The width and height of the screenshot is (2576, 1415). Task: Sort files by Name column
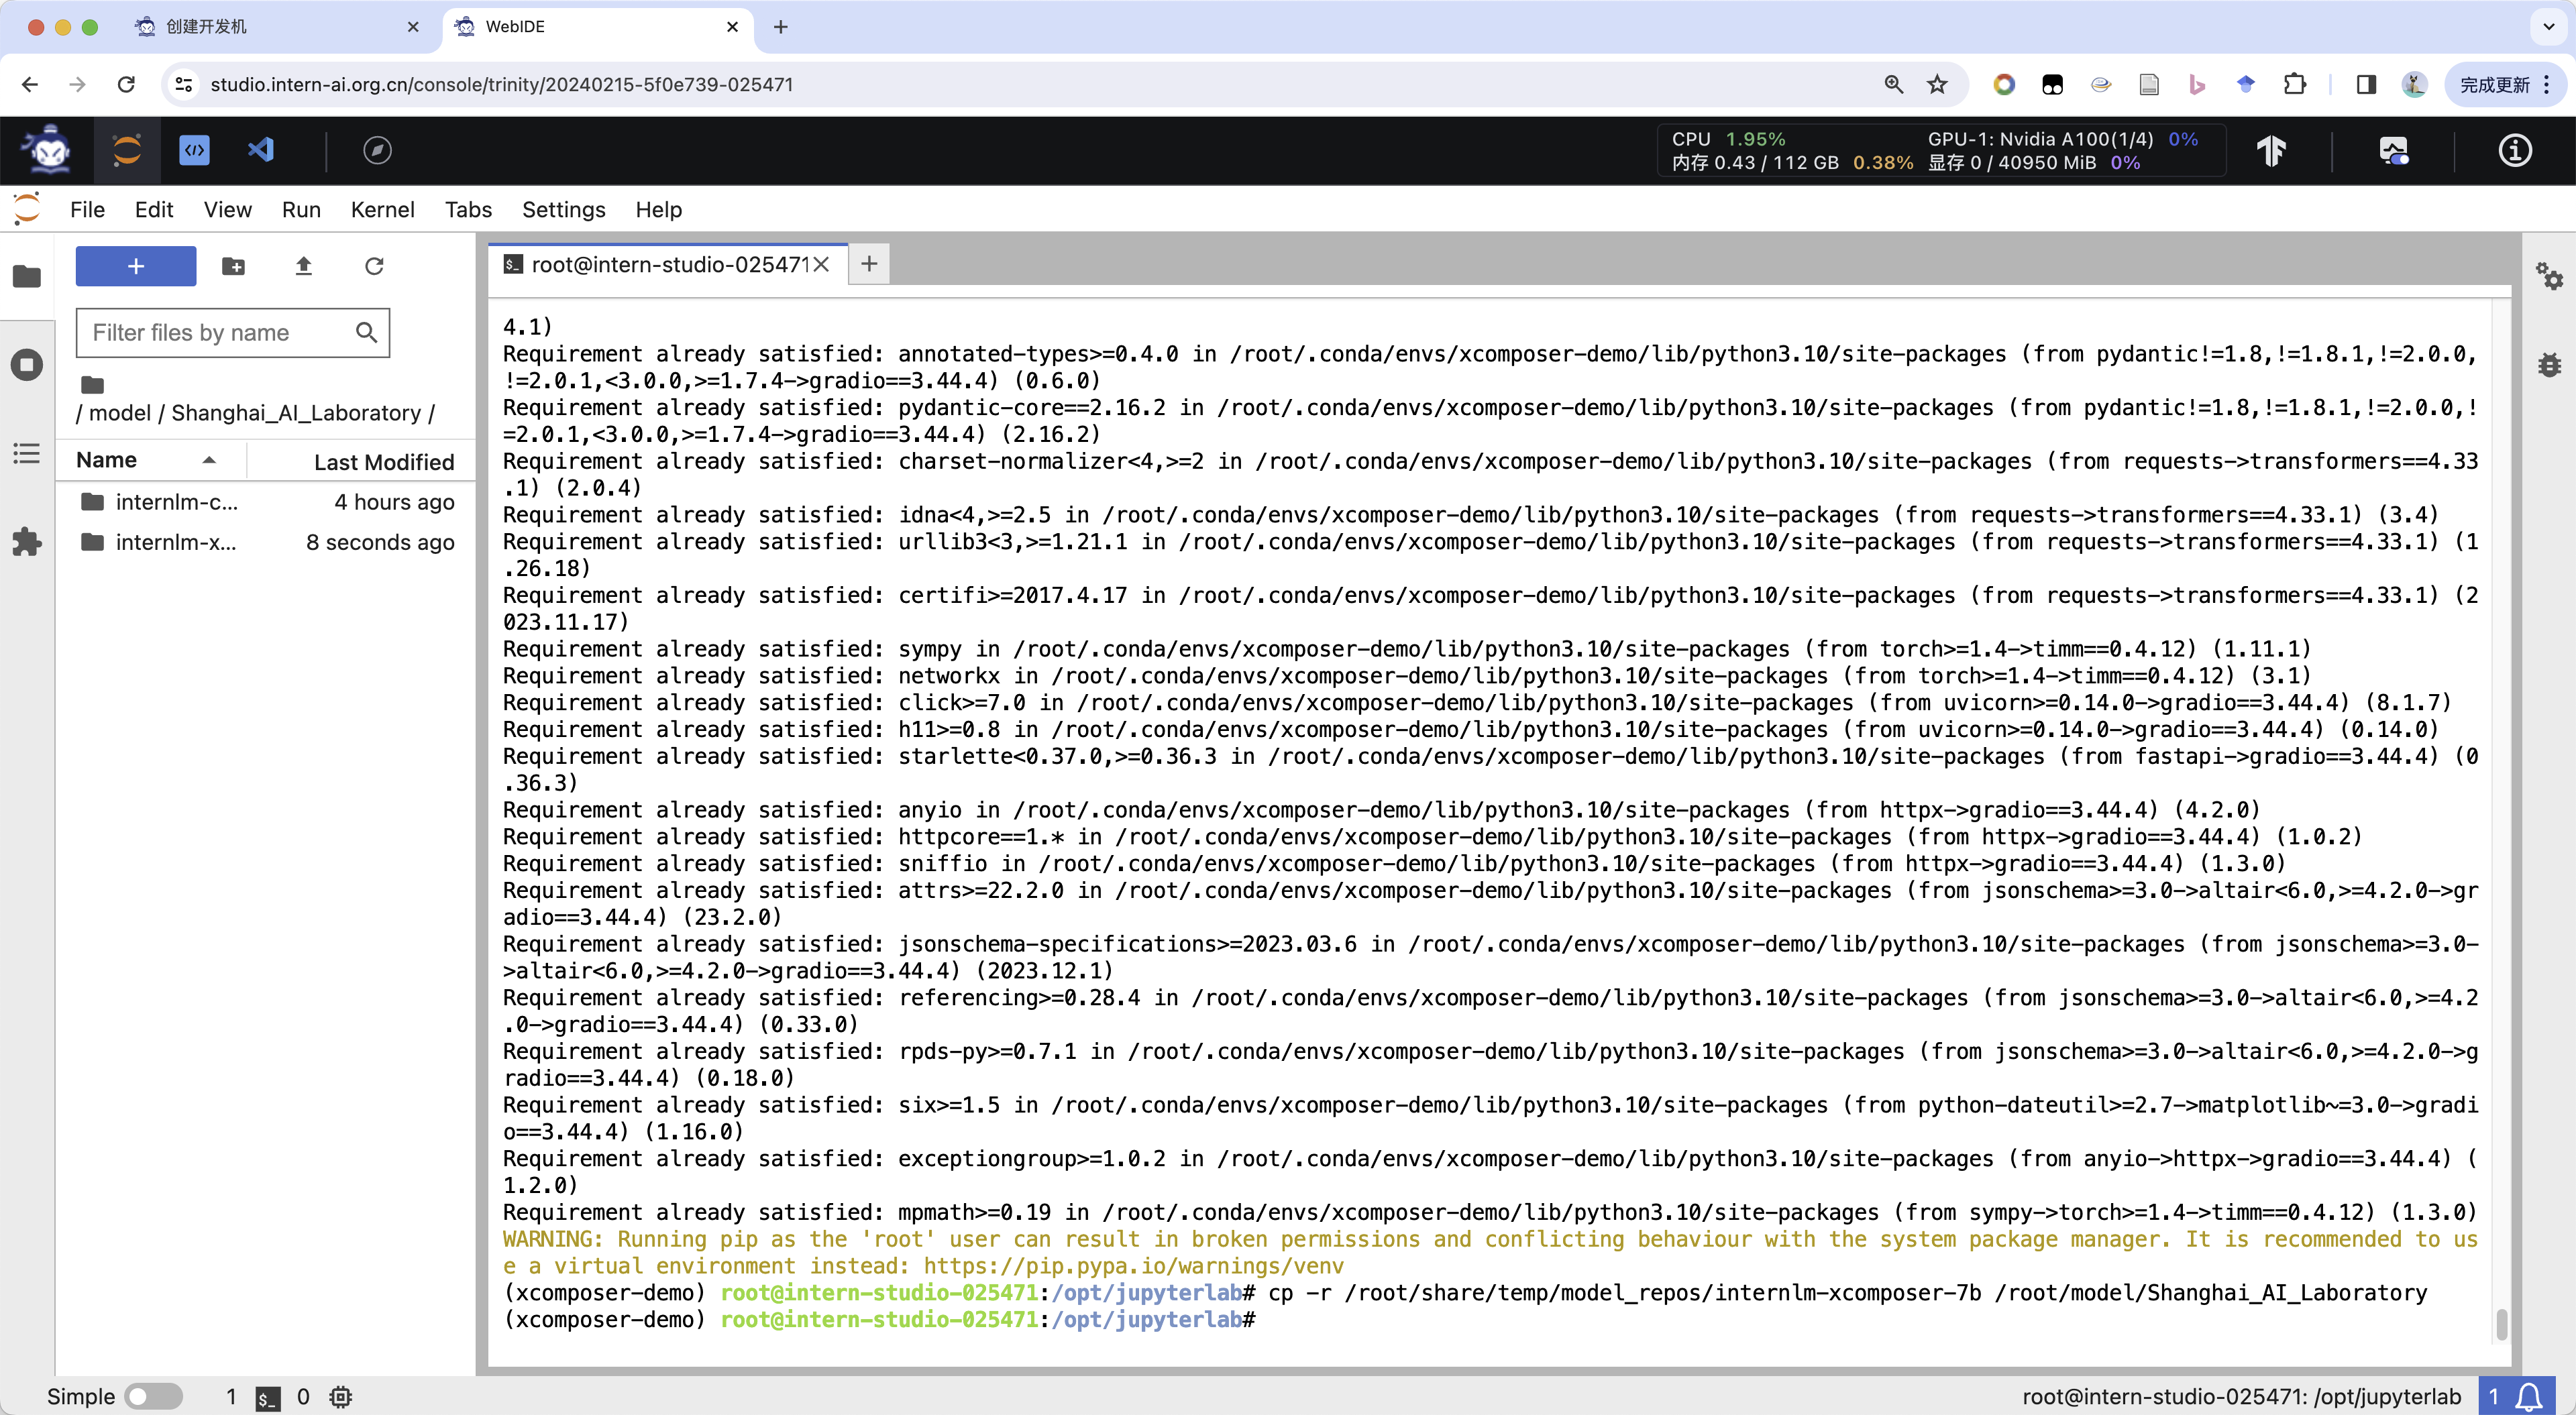(107, 460)
